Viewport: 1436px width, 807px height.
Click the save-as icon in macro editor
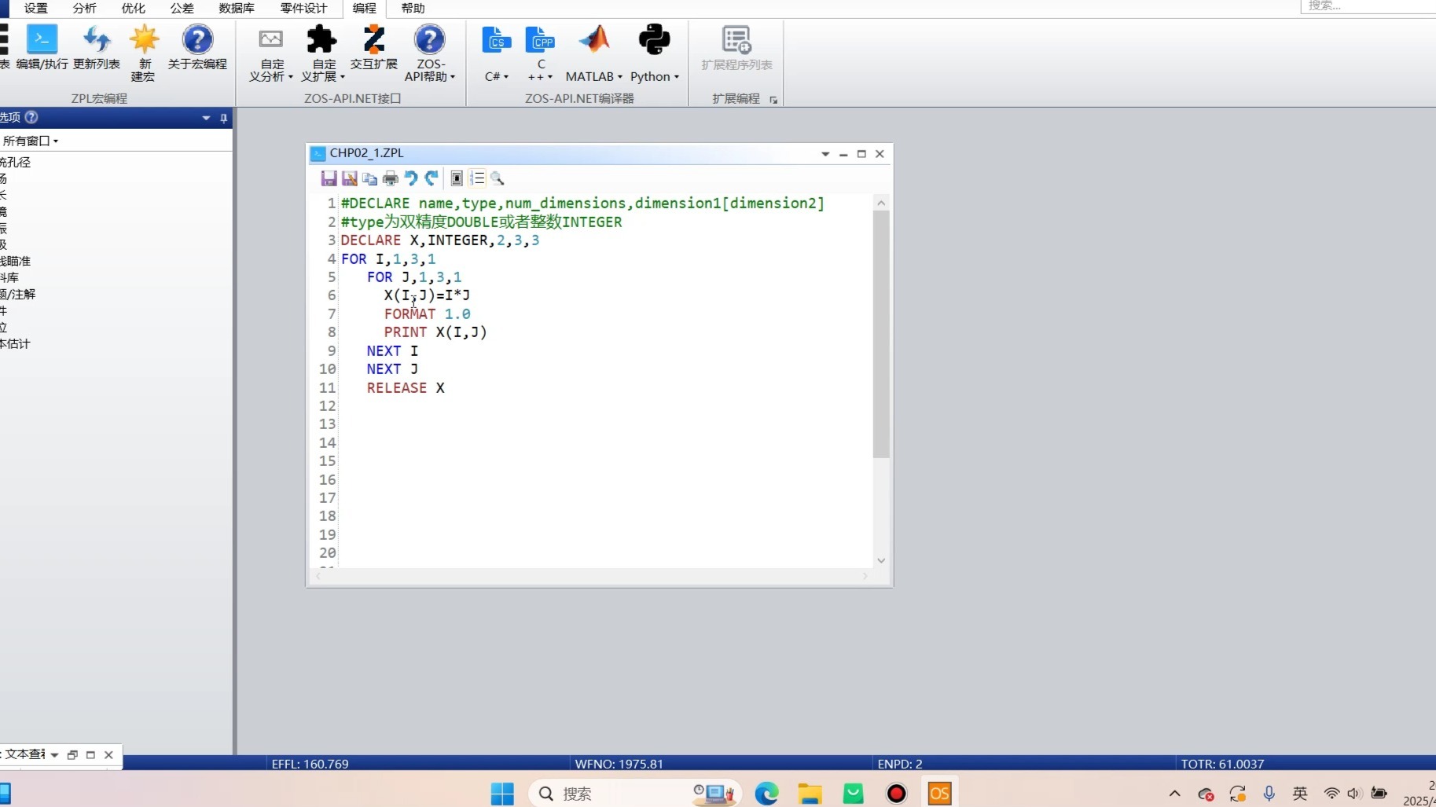coord(350,178)
